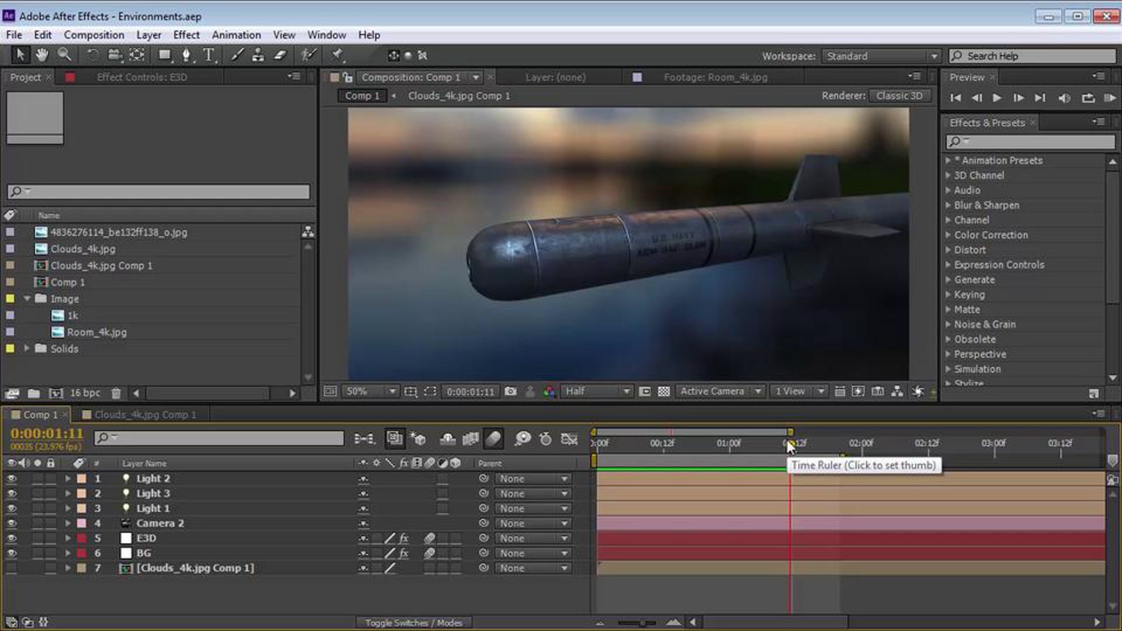Select the Horizontal Type tool
Screen dimensions: 1122x631
209,55
